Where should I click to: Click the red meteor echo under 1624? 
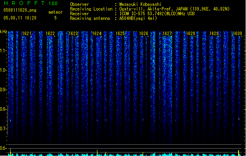[97, 121]
